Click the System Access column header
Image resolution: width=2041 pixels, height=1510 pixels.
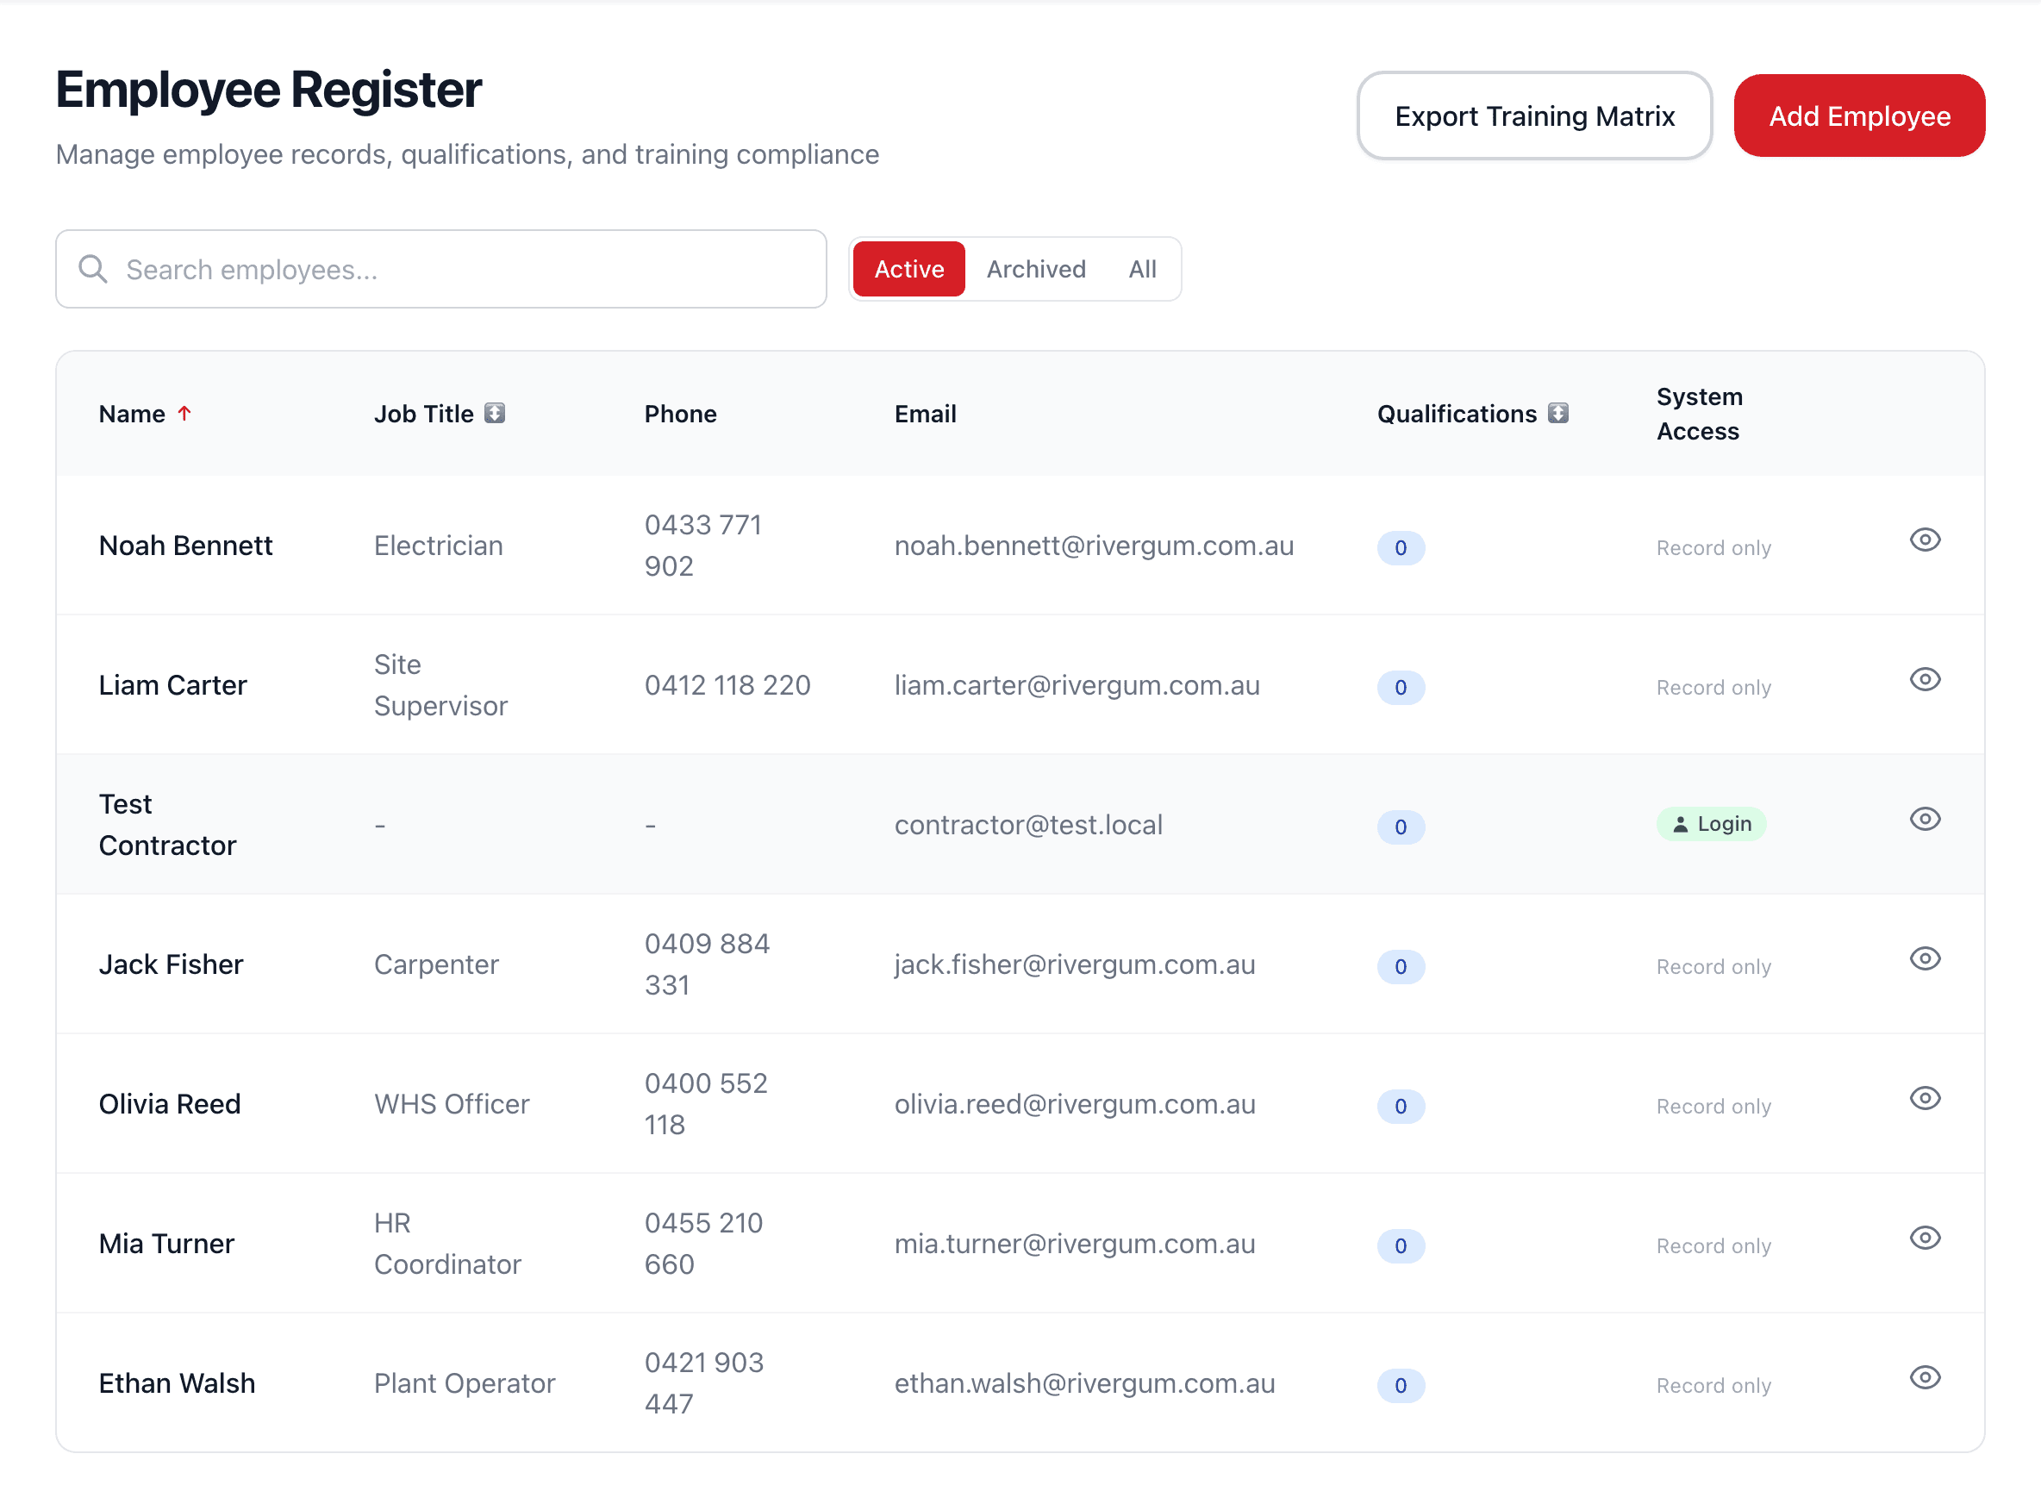point(1699,414)
